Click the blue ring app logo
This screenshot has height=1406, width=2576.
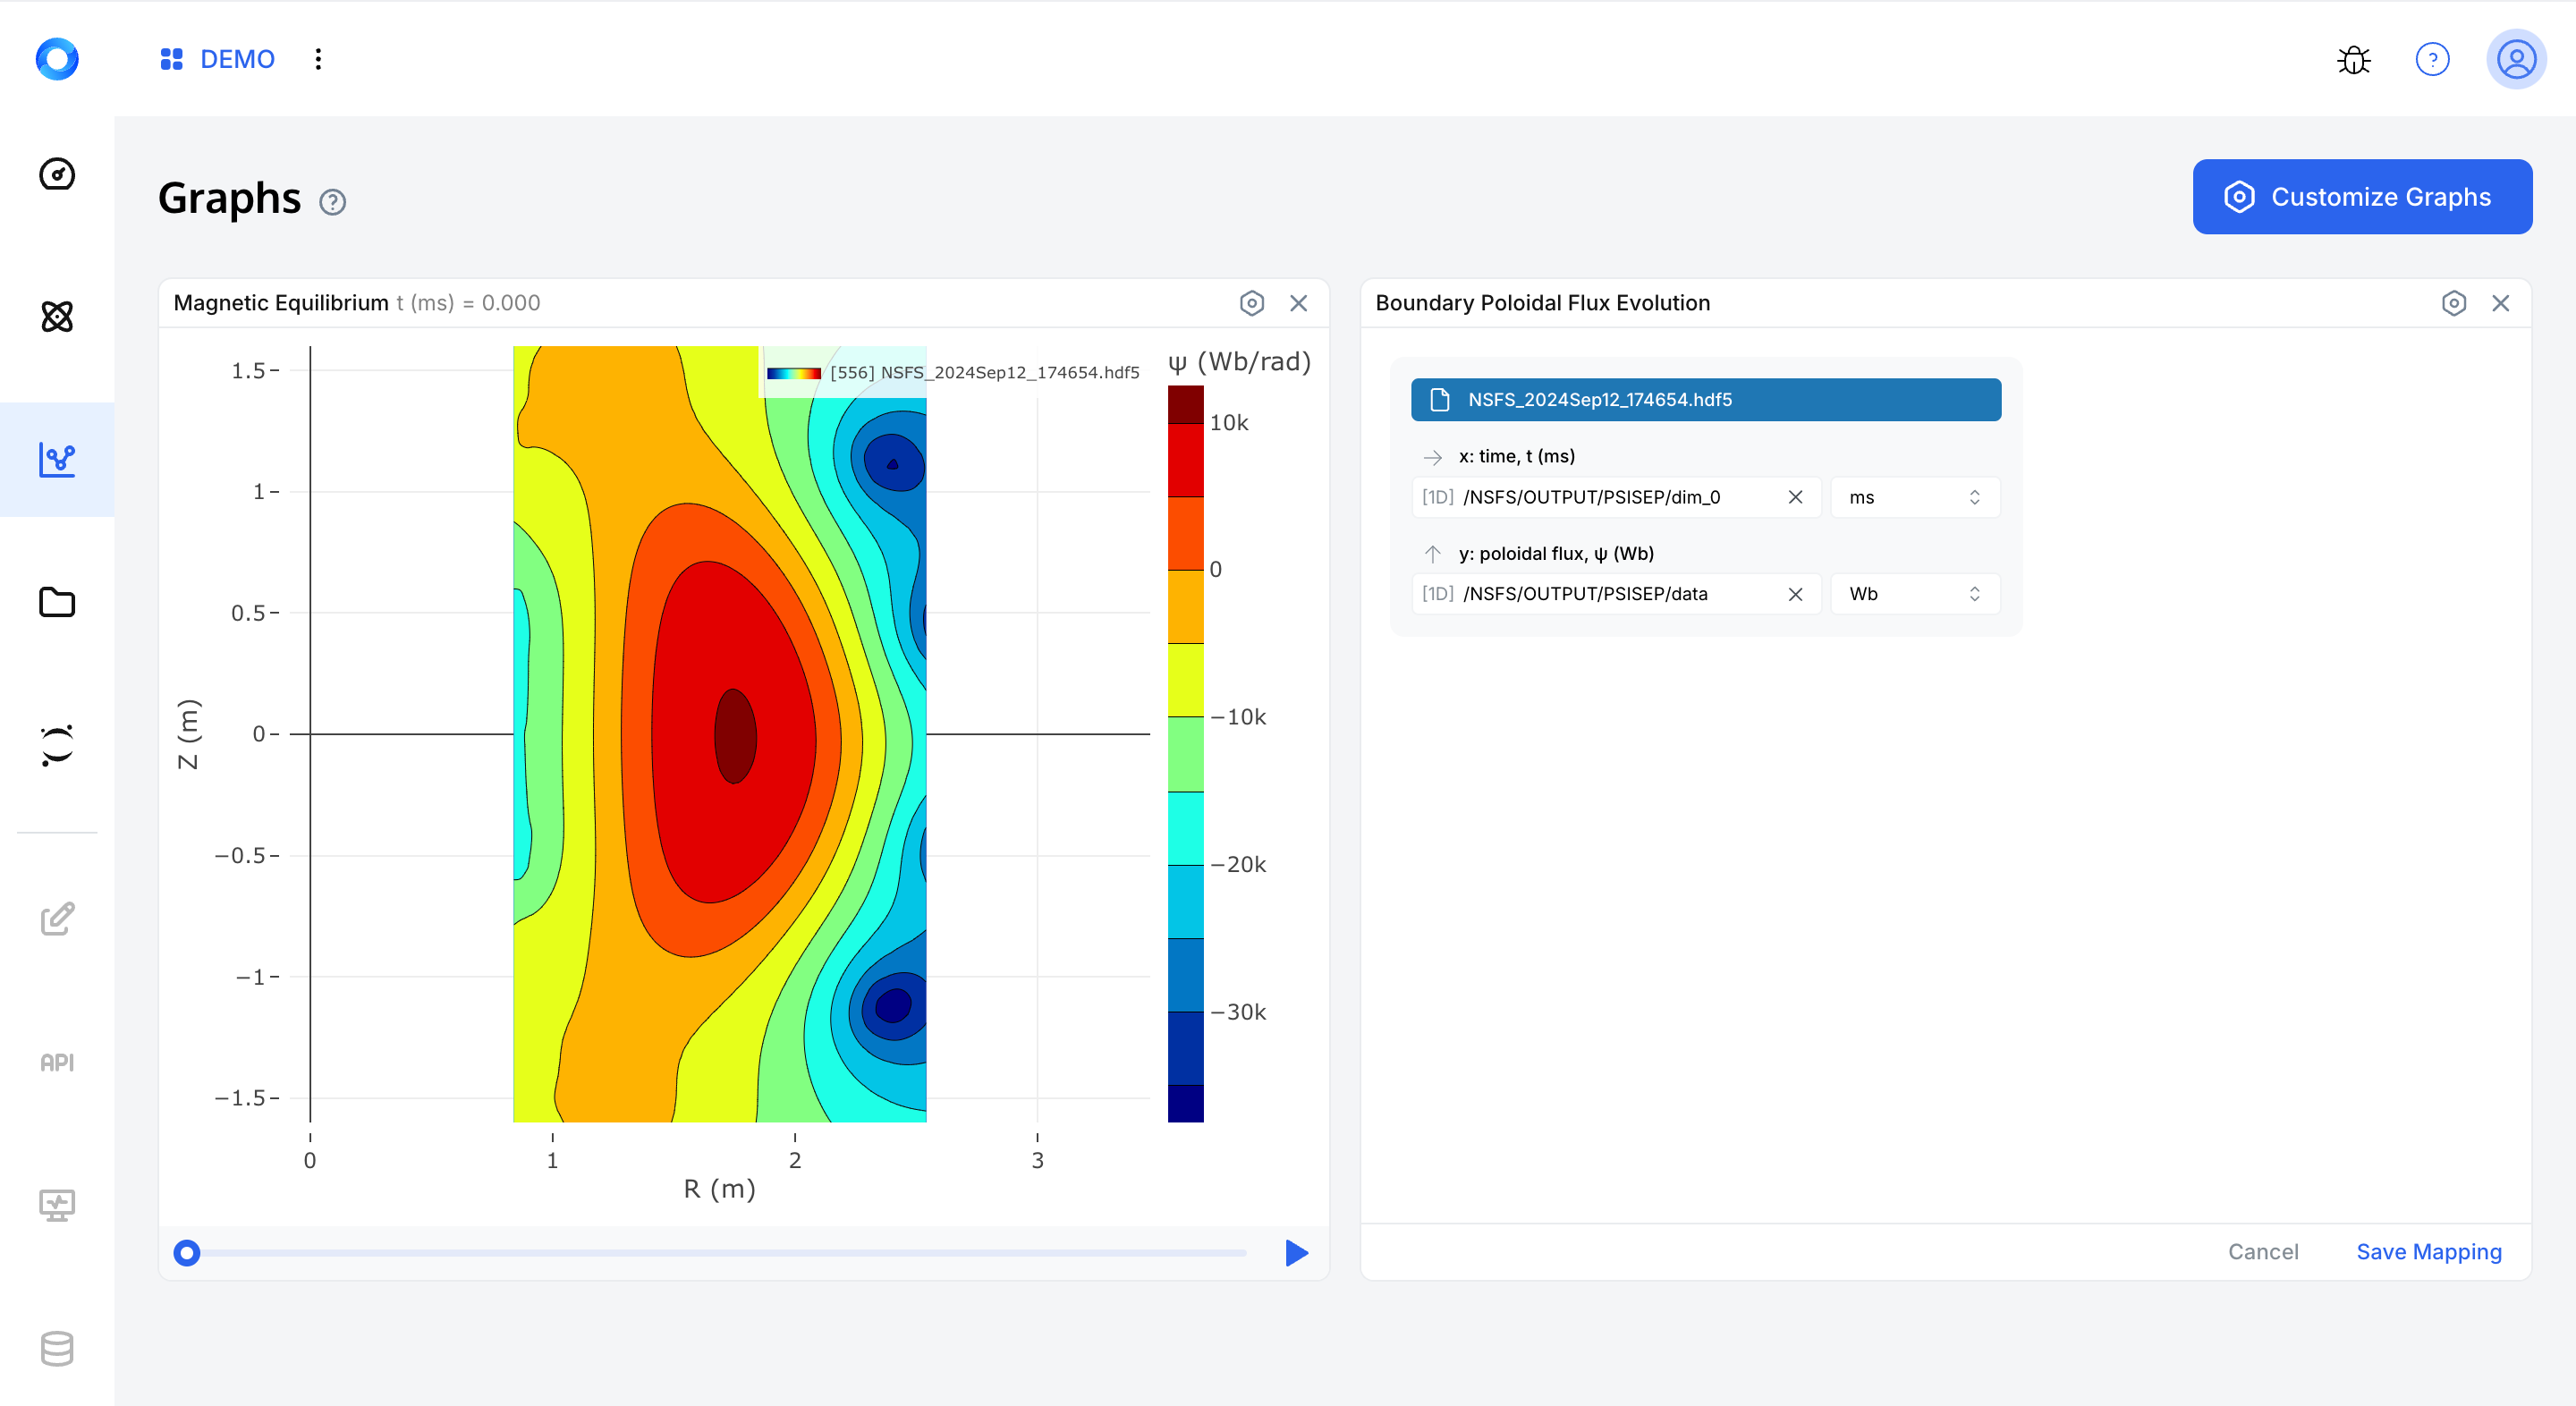(x=57, y=59)
